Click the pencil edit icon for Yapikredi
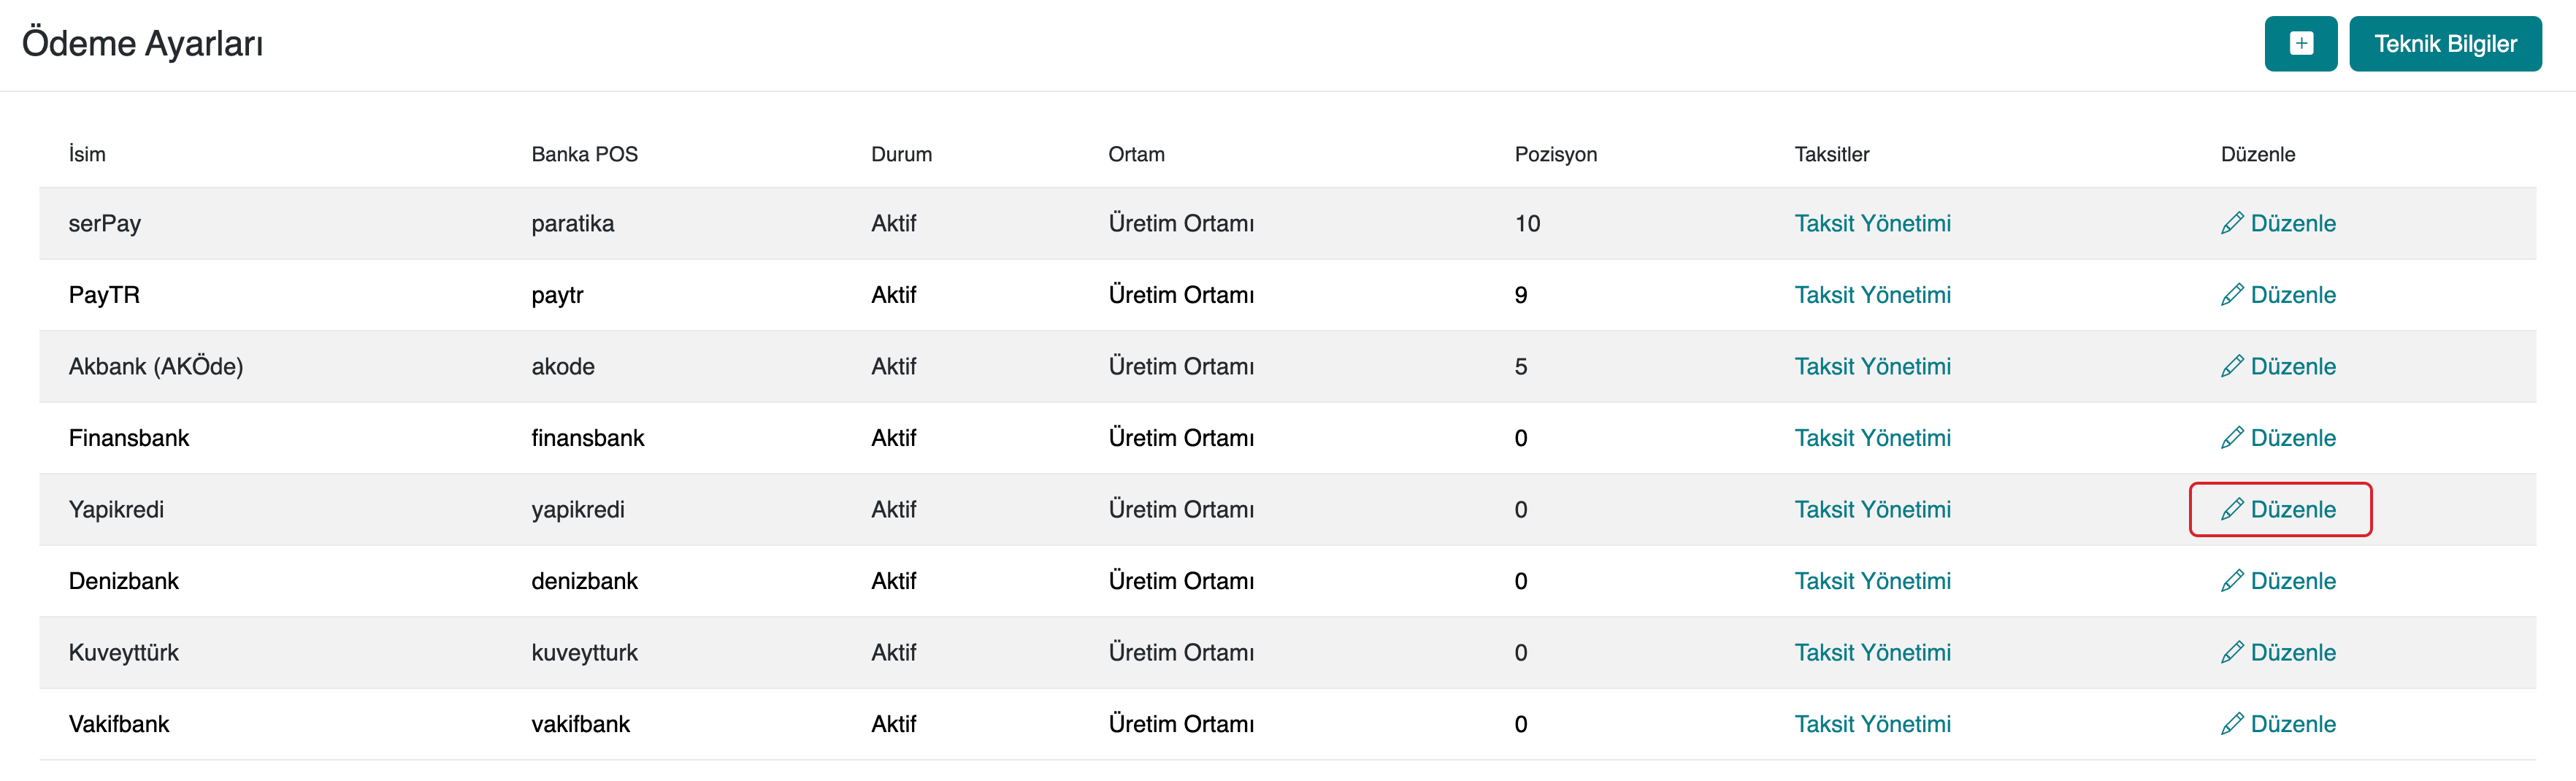Viewport: 2576px width, 781px height. [x=2231, y=509]
